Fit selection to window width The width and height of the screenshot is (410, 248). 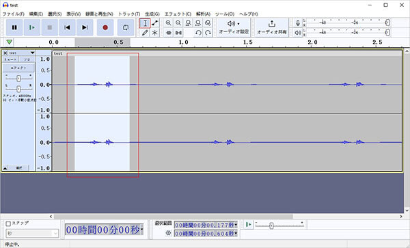[188, 23]
